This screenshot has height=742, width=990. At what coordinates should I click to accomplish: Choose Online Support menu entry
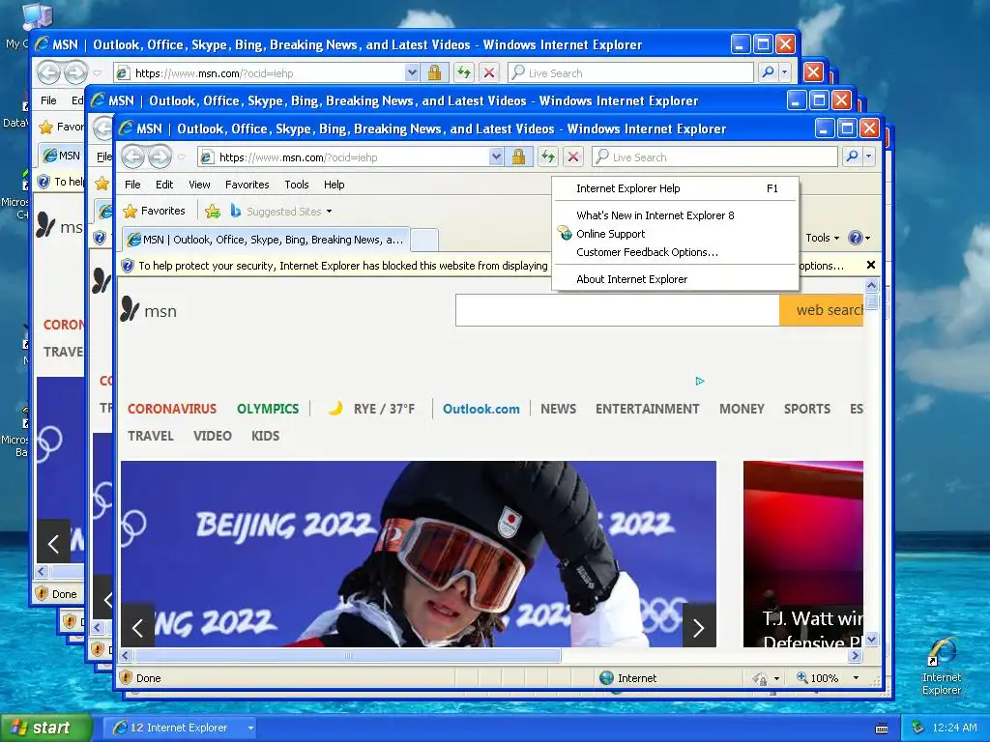pyautogui.click(x=676, y=234)
